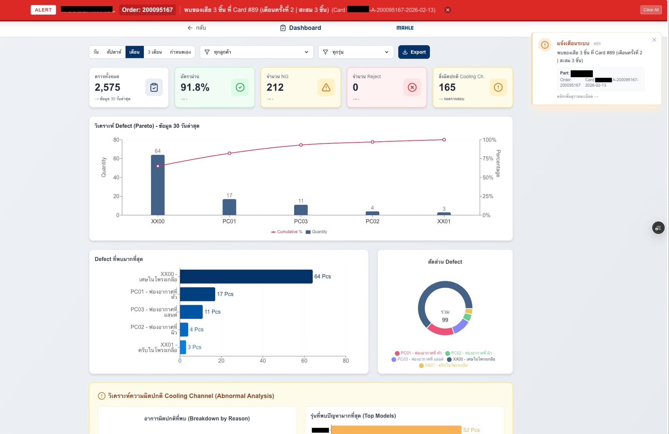The height and width of the screenshot is (434, 669).
Task: Click Clear All in alert banner
Action: (x=651, y=10)
